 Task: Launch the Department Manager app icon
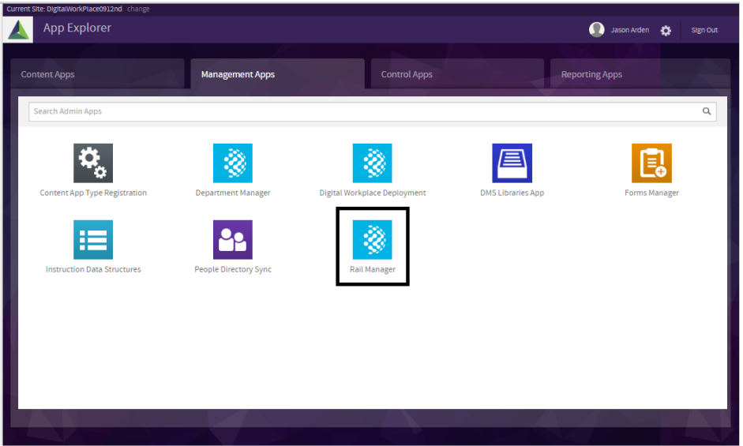(x=233, y=163)
